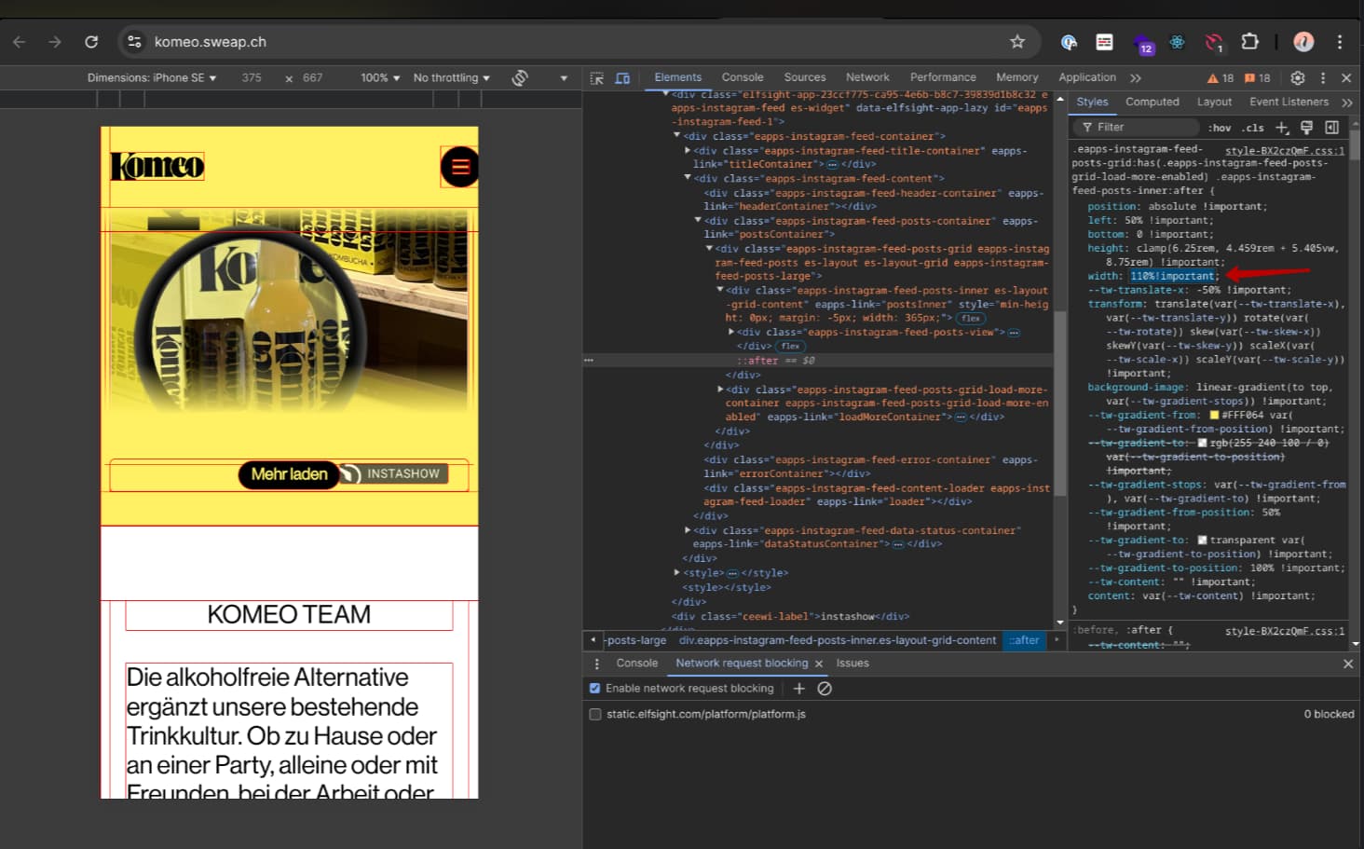Toggle the :hov element state panel
Screen dimensions: 1364x849
coord(1220,128)
